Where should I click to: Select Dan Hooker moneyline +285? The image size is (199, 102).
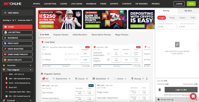[79, 92]
